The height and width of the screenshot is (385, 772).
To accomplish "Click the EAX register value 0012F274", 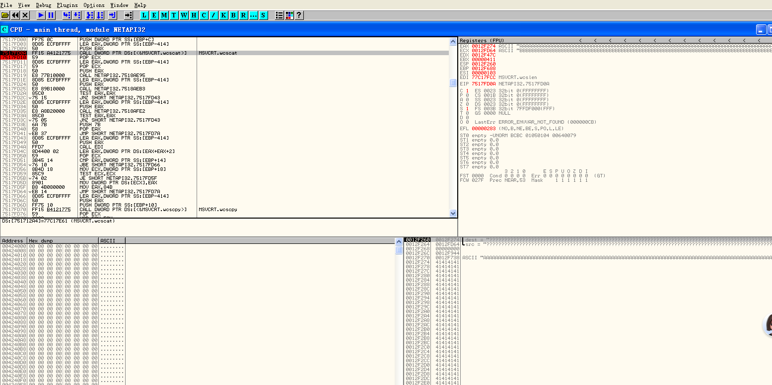I will point(484,46).
